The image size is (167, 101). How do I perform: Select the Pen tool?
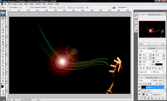click(3, 60)
